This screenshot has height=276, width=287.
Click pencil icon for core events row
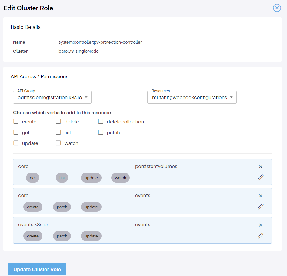(x=260, y=207)
